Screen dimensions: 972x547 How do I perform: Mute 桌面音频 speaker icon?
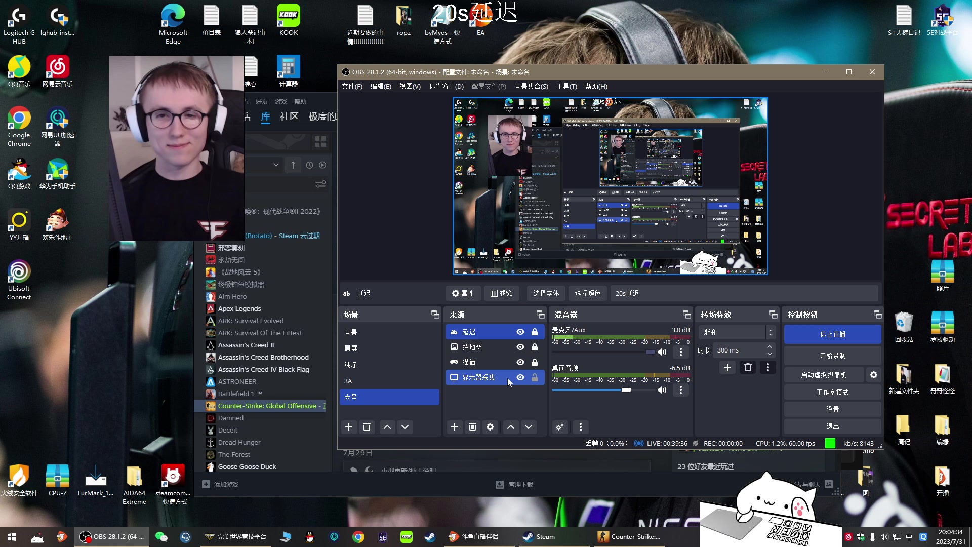click(662, 390)
